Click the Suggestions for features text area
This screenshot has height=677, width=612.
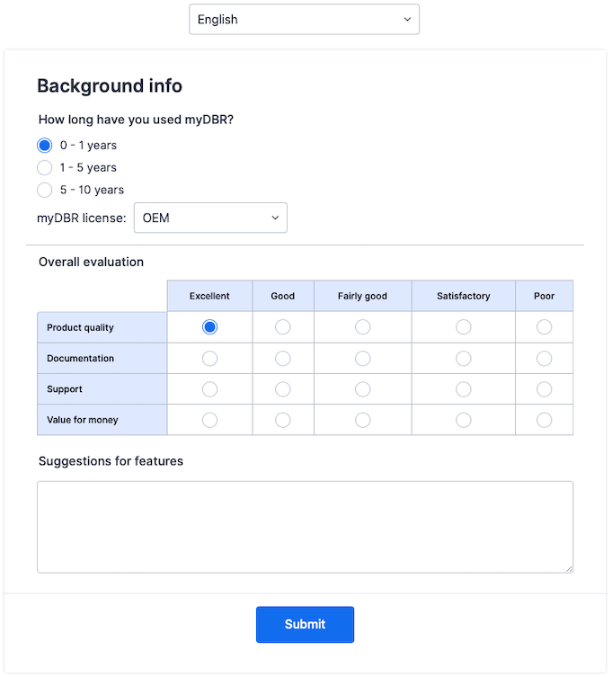coord(305,527)
